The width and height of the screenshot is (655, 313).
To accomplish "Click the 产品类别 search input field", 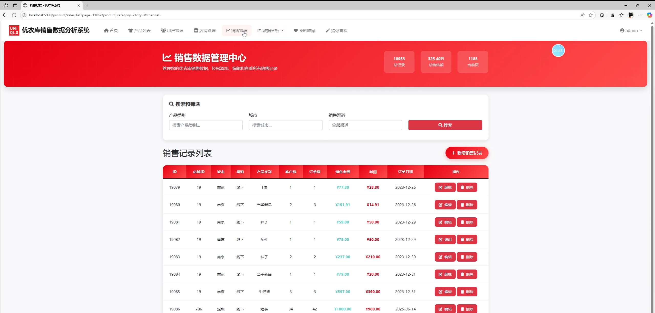I will coord(206,125).
